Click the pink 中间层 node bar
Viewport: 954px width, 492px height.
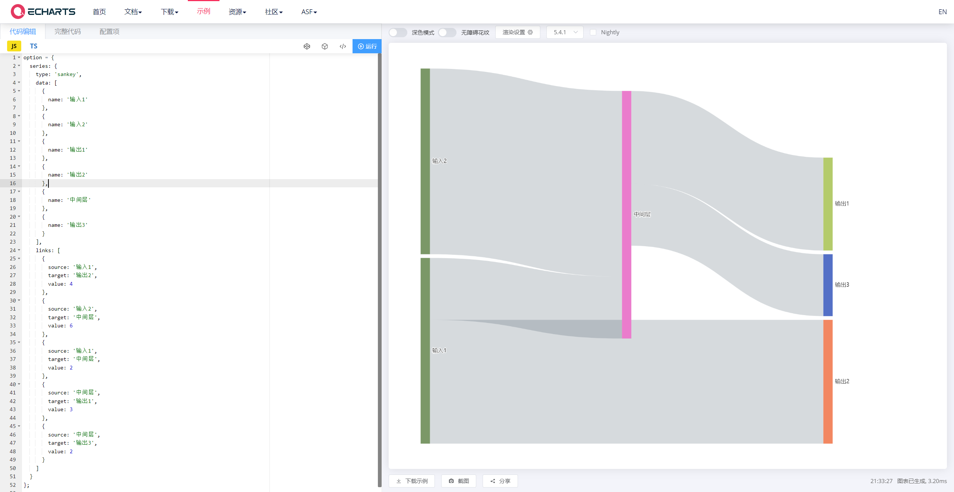626,215
